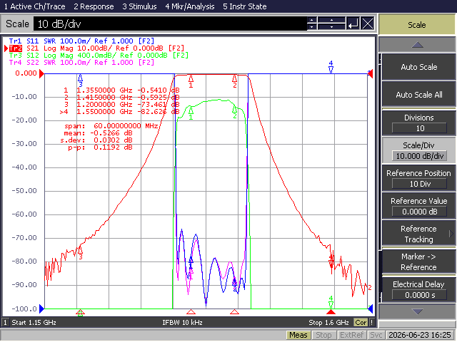The image size is (457, 342).
Task: Click the Meas status indicator
Action: [x=298, y=335]
